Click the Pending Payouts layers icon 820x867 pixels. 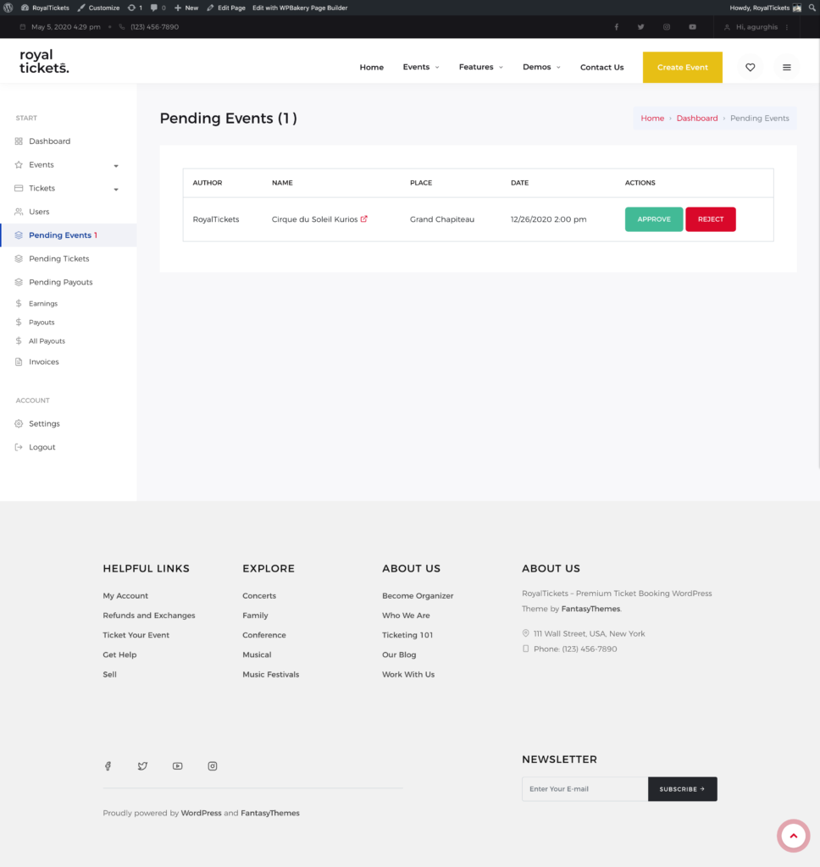tap(19, 282)
